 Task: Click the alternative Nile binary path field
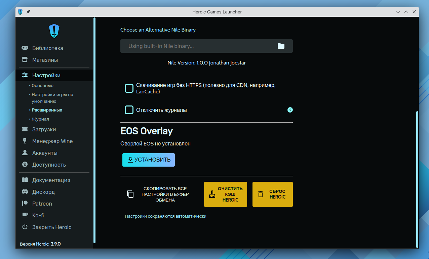tap(206, 46)
